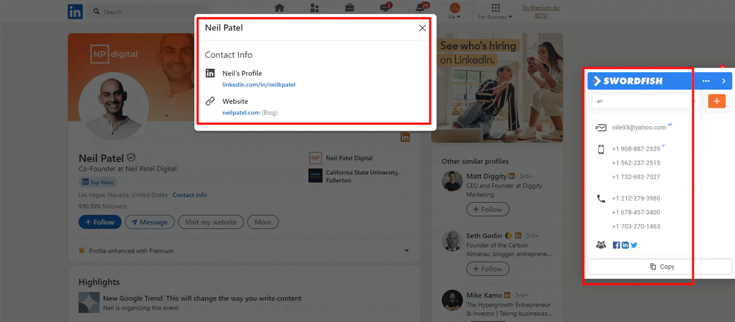
Task: Follow Neil Patel
Action: point(100,222)
